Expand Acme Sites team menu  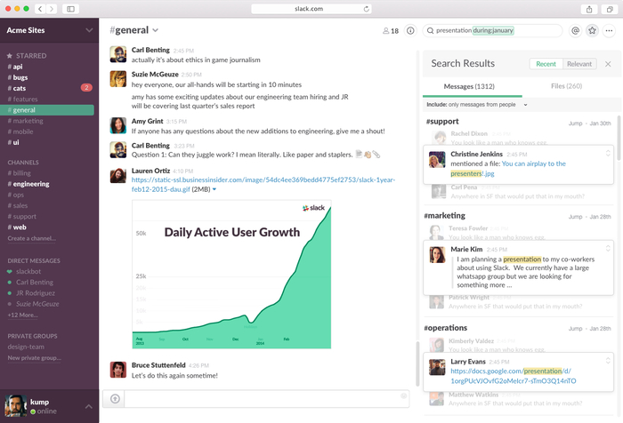pos(88,30)
